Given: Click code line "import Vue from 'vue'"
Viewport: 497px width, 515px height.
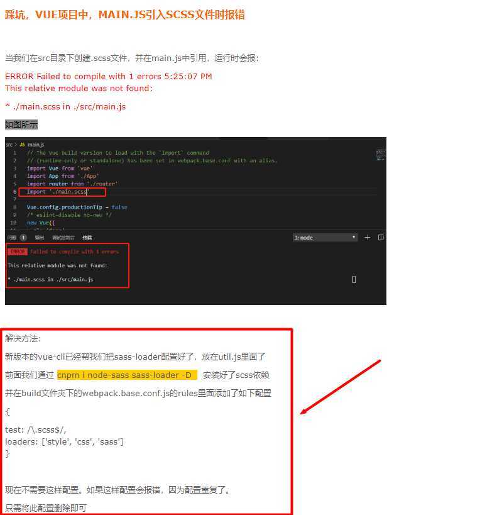Looking at the screenshot, I should point(60,169).
